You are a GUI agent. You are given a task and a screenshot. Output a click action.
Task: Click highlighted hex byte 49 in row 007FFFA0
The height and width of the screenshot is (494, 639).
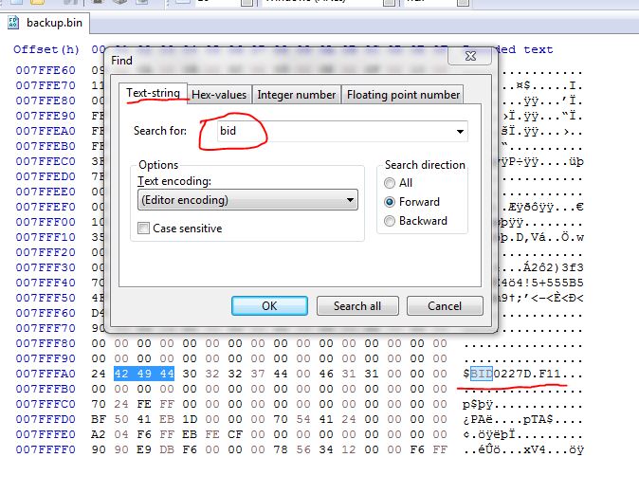click(x=144, y=374)
